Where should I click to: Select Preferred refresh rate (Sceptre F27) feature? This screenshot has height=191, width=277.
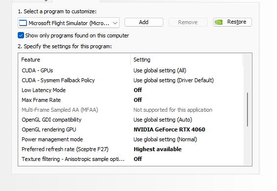(65, 149)
